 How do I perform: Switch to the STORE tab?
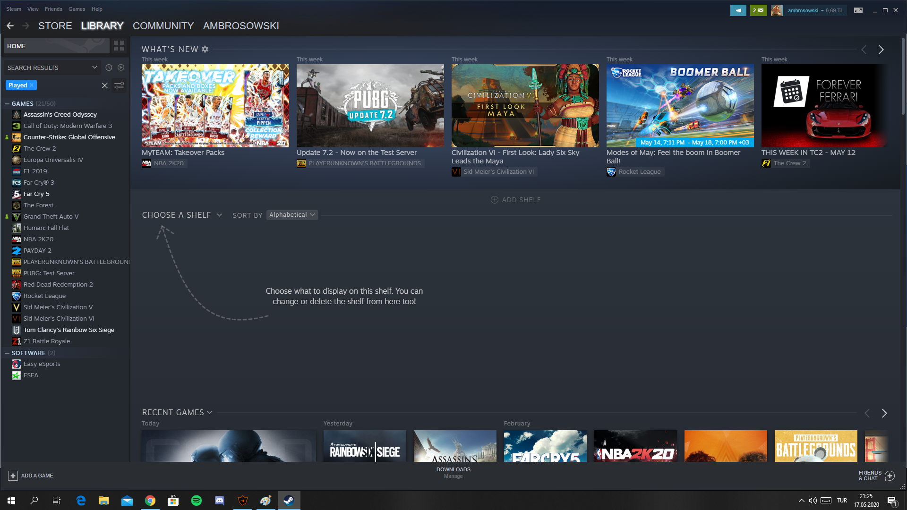[55, 26]
